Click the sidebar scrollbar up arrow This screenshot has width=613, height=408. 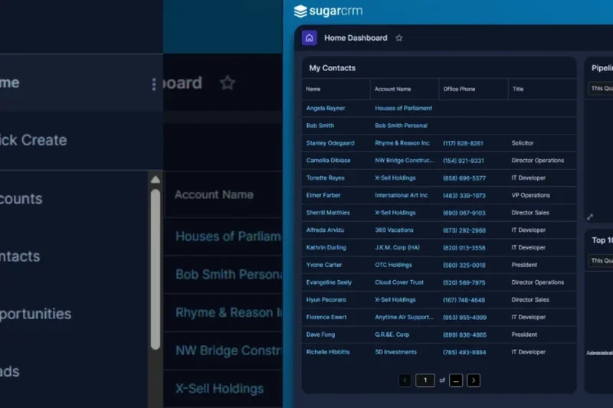(x=156, y=180)
